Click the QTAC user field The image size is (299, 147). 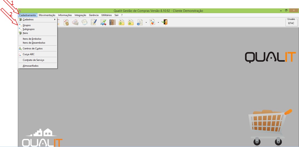point(291,23)
